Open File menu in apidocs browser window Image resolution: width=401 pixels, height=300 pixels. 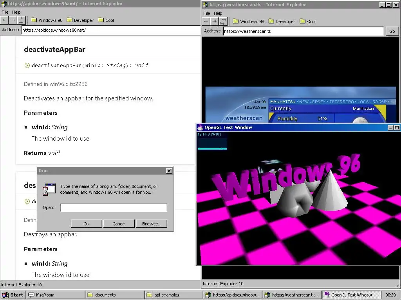click(x=5, y=12)
